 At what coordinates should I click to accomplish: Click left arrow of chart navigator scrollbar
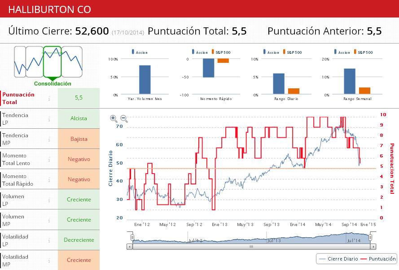130,247
